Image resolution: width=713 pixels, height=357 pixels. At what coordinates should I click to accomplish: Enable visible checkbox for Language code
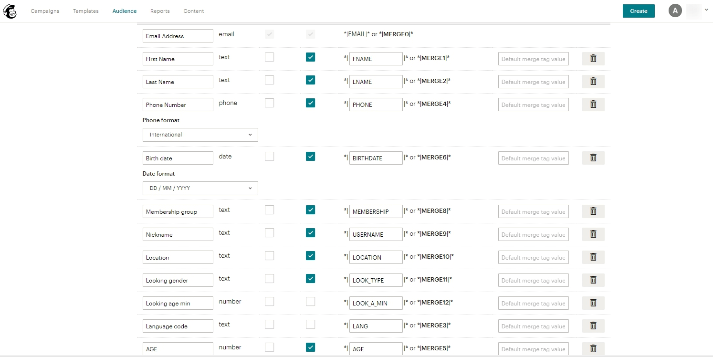pos(311,325)
